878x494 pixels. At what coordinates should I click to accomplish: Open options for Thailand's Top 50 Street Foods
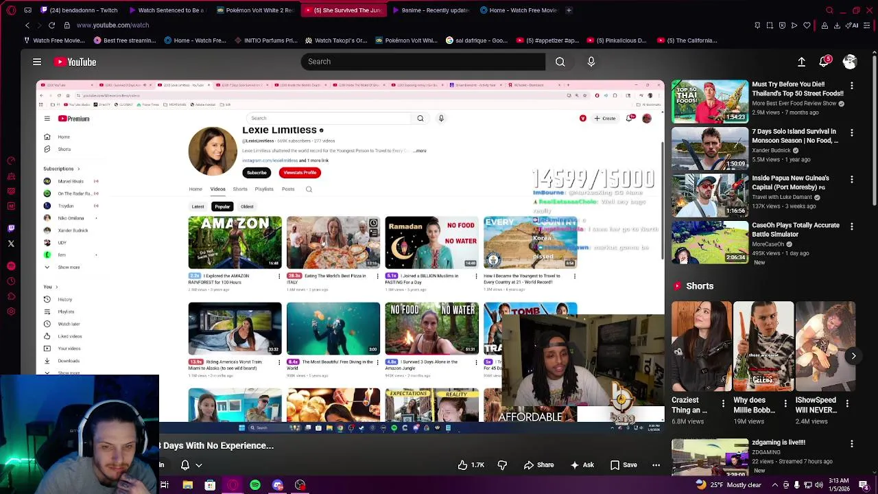(x=852, y=86)
